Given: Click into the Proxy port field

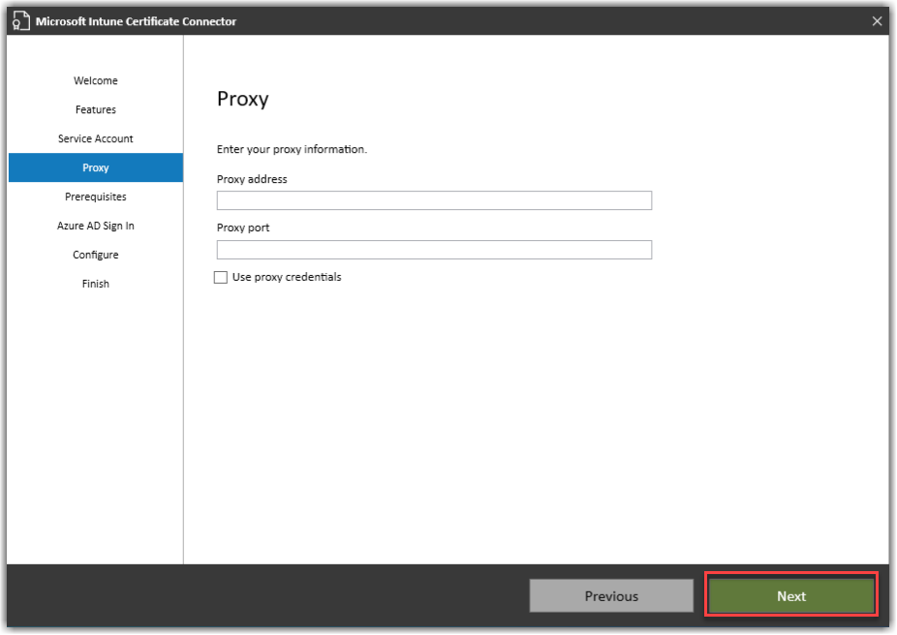Looking at the screenshot, I should click(434, 250).
